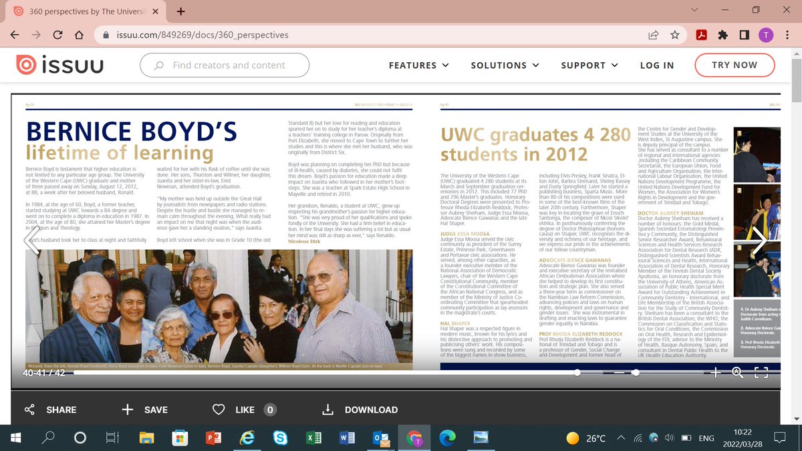802x451 pixels.
Task: Open the Photos app from the taskbar
Action: tap(481, 438)
